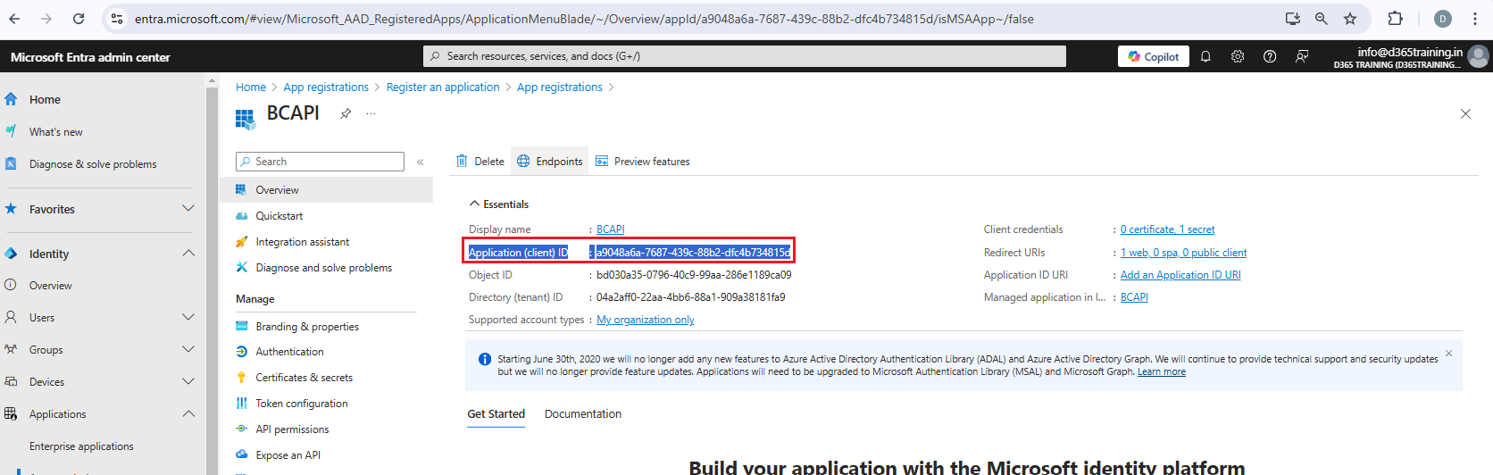Click the search resources, services, and docs box
The height and width of the screenshot is (475, 1493).
tap(745, 56)
